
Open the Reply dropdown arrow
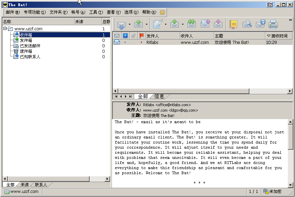(x=183, y=24)
